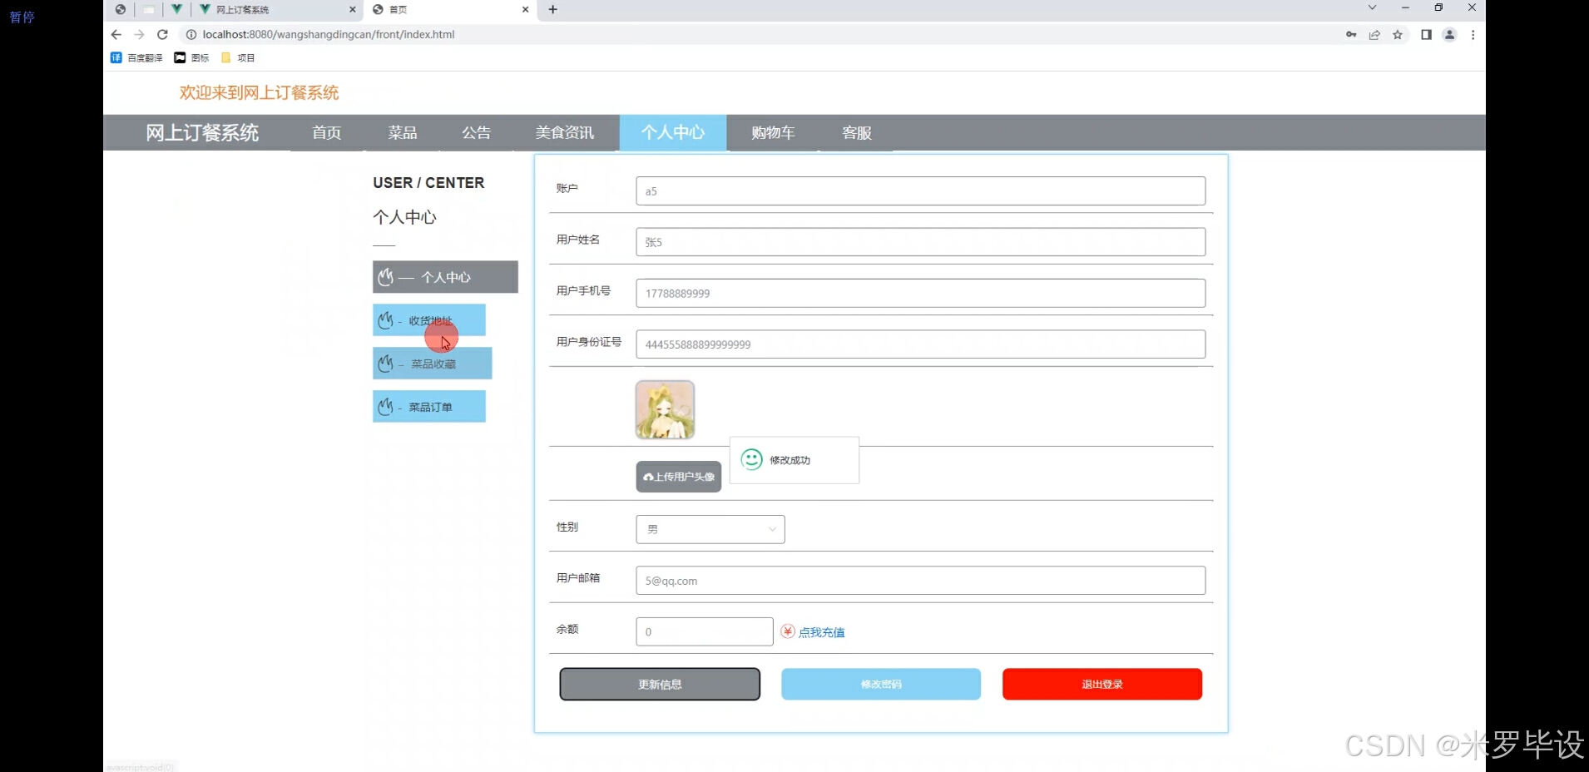Click the USER / CENTER heading
The width and height of the screenshot is (1589, 772).
click(x=428, y=183)
